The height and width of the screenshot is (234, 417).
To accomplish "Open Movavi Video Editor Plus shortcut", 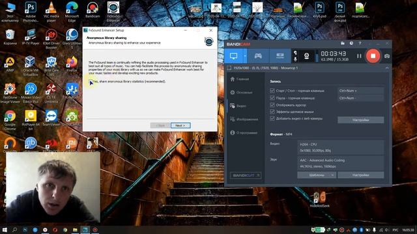I will coord(31,93).
